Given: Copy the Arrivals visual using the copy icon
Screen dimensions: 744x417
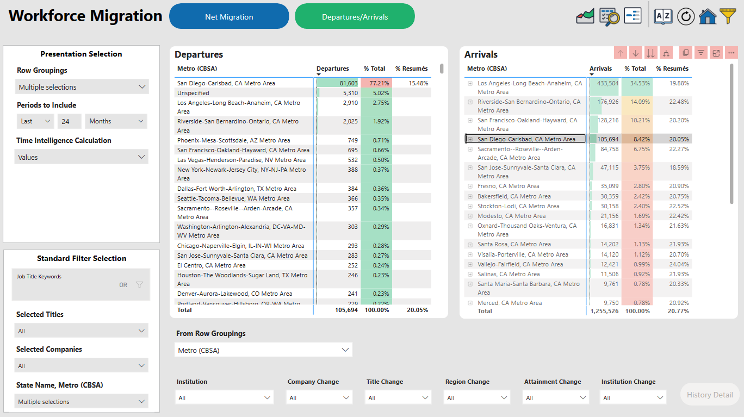Looking at the screenshot, I should click(x=686, y=52).
